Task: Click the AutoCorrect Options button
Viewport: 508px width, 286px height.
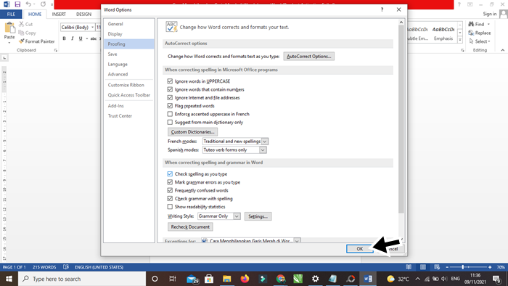Action: pyautogui.click(x=308, y=57)
